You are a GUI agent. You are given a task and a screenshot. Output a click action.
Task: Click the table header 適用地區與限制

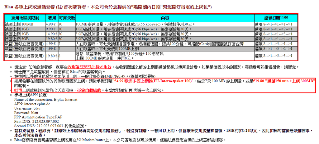[x=25, y=18]
